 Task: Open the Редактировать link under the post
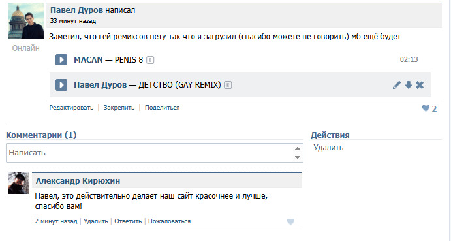pos(71,108)
